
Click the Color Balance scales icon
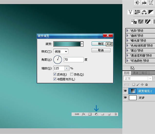click(x=144, y=12)
